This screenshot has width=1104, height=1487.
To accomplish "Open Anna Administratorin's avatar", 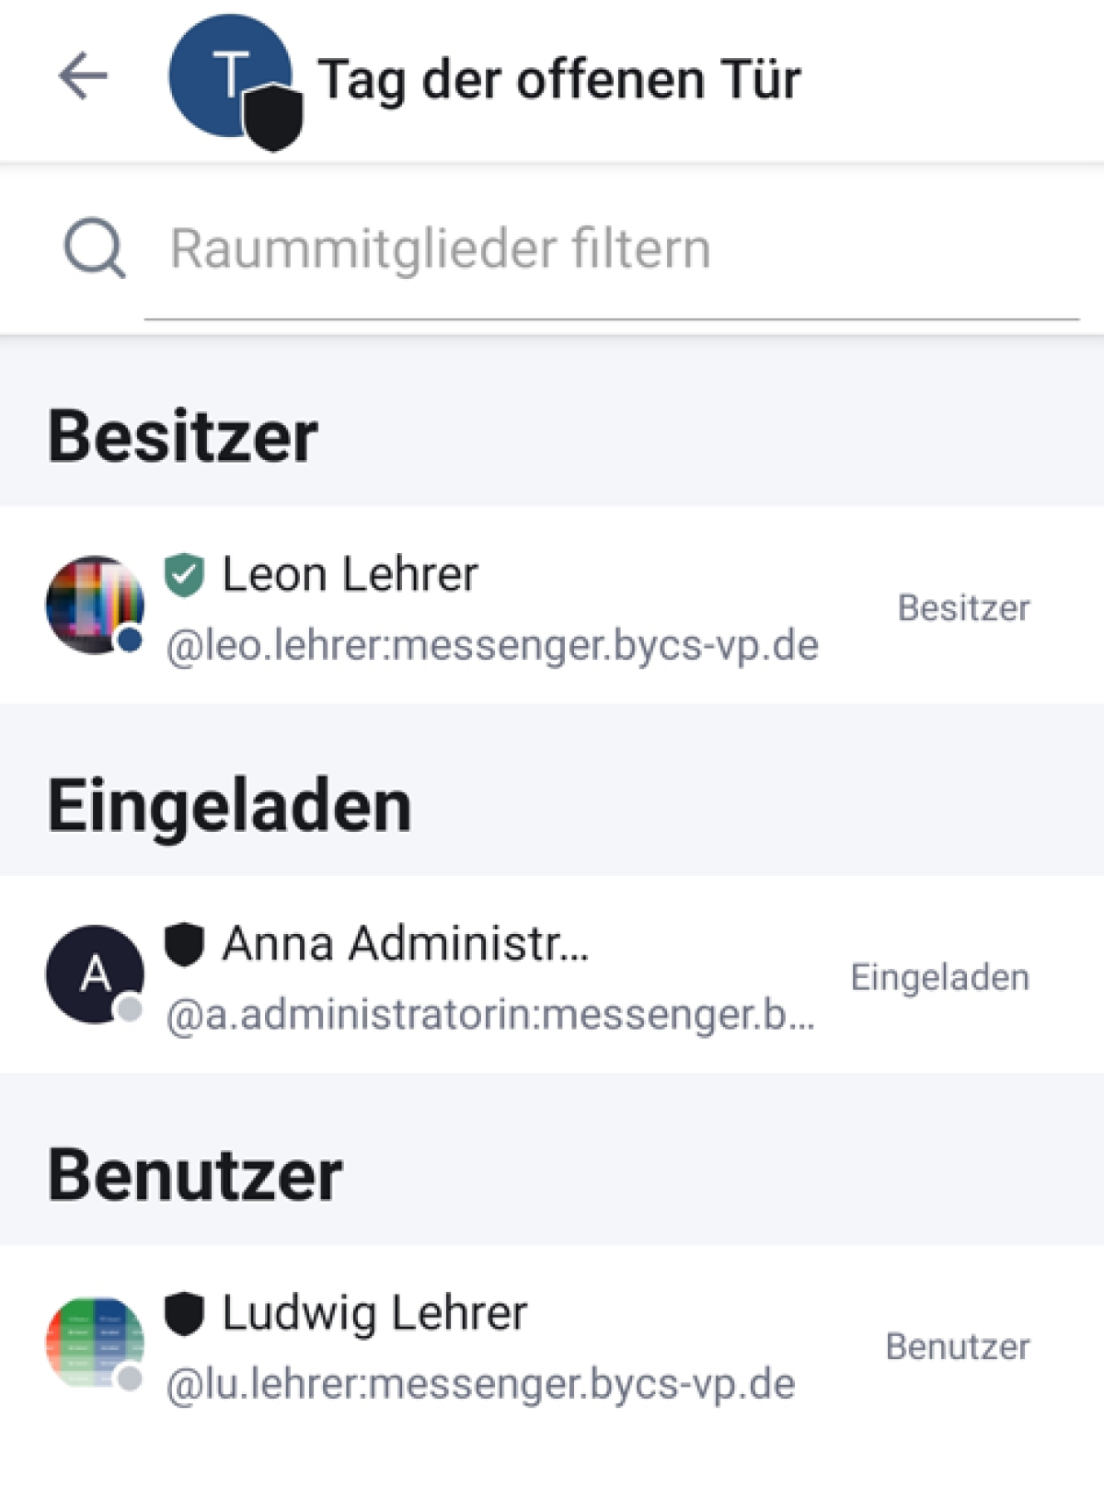I will 95,974.
